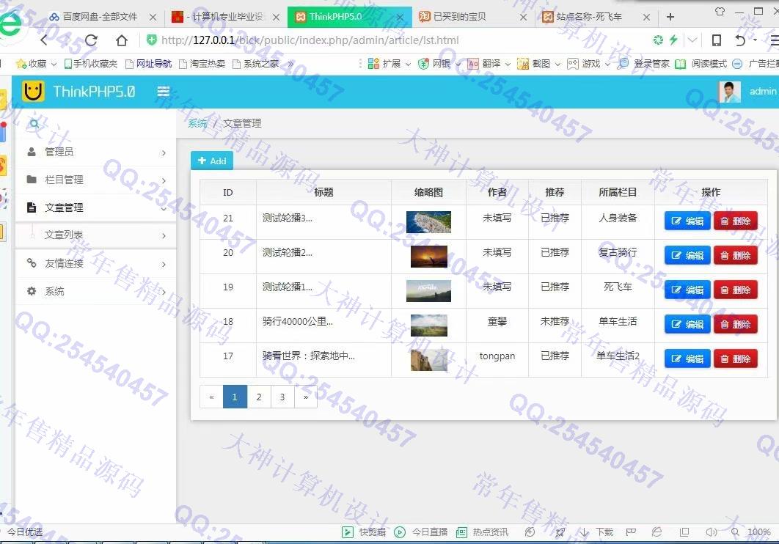Open thumbnail of article 21

[429, 222]
